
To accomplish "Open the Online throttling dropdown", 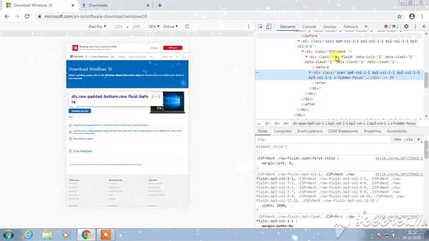I will (x=170, y=27).
